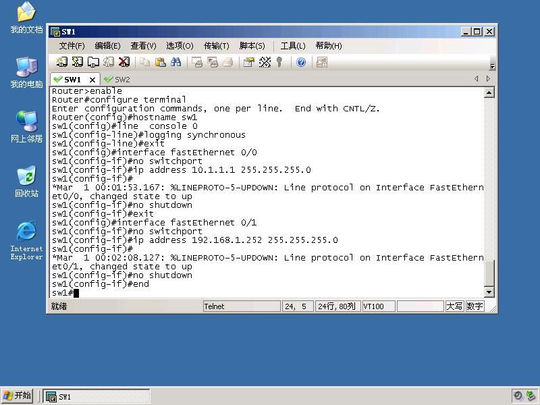Click the Print Selection icon
Screen dimensions: 540x405
point(213,62)
